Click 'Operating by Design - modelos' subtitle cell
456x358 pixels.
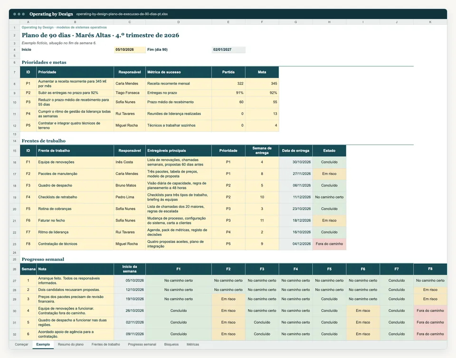tap(64, 28)
